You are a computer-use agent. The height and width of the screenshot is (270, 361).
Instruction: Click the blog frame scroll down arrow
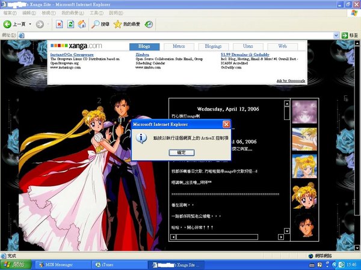click(287, 231)
